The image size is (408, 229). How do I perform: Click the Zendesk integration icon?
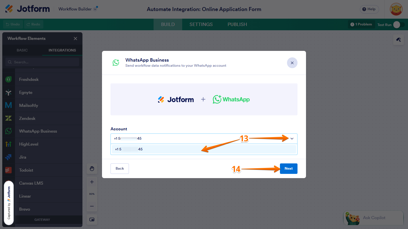click(8, 118)
